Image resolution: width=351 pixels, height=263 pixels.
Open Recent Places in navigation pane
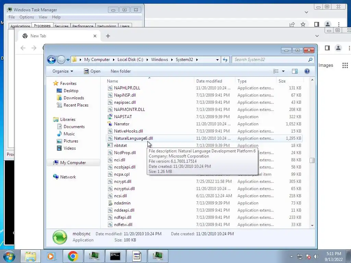(76, 105)
